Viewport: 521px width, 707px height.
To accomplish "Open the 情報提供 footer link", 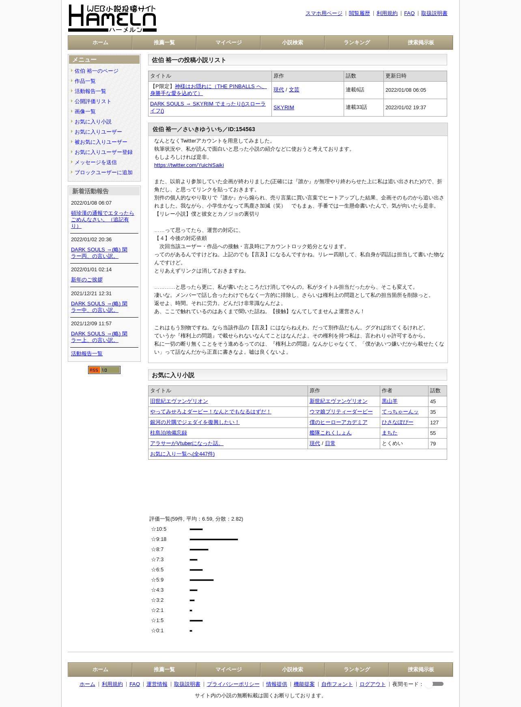I will tap(277, 684).
